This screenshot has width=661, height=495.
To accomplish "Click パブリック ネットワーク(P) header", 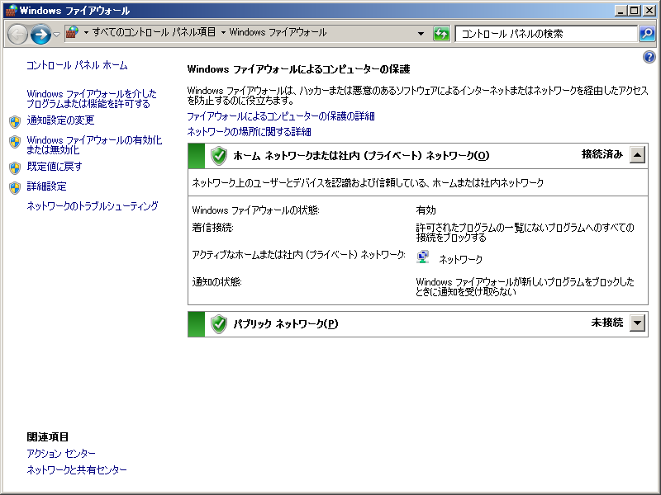I will 286,324.
